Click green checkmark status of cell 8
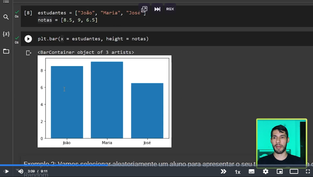313x177 pixels. coord(17,12)
